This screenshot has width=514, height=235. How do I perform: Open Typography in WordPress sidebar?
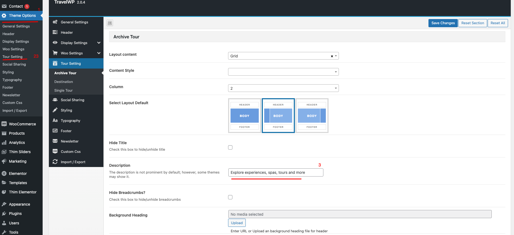pyautogui.click(x=12, y=80)
